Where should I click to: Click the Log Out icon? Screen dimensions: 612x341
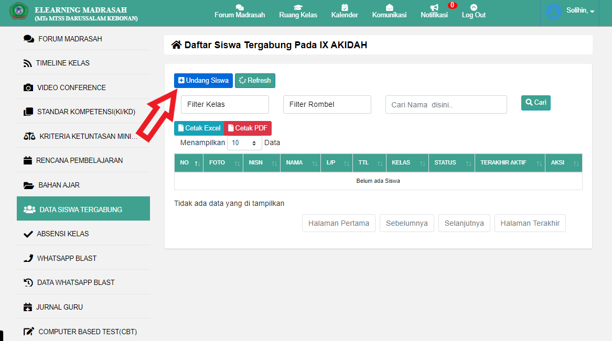click(474, 7)
